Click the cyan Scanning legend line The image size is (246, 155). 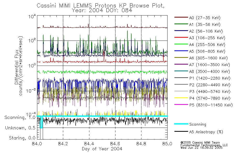coord(181,124)
